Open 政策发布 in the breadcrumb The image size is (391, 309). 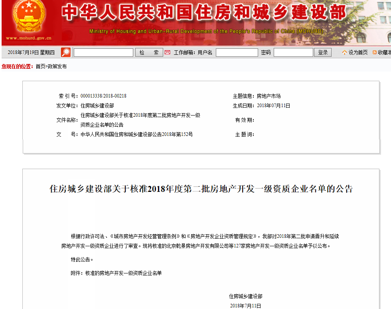pyautogui.click(x=57, y=66)
